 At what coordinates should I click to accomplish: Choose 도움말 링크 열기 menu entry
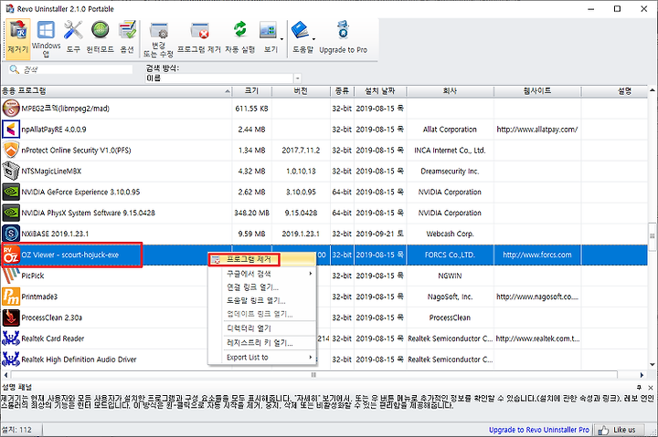pos(256,300)
